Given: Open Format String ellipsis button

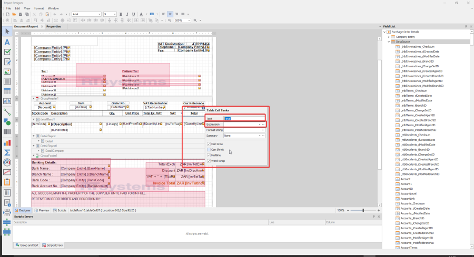Looking at the screenshot, I should click(263, 130).
